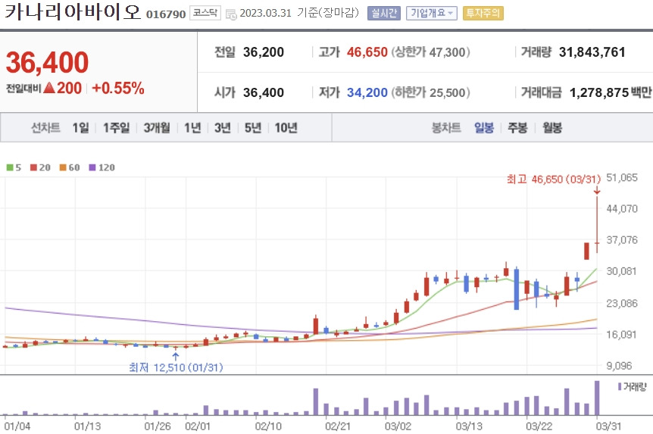The image size is (653, 434).
Task: Click the 카나리아바이오 stock name
Action: [73, 12]
